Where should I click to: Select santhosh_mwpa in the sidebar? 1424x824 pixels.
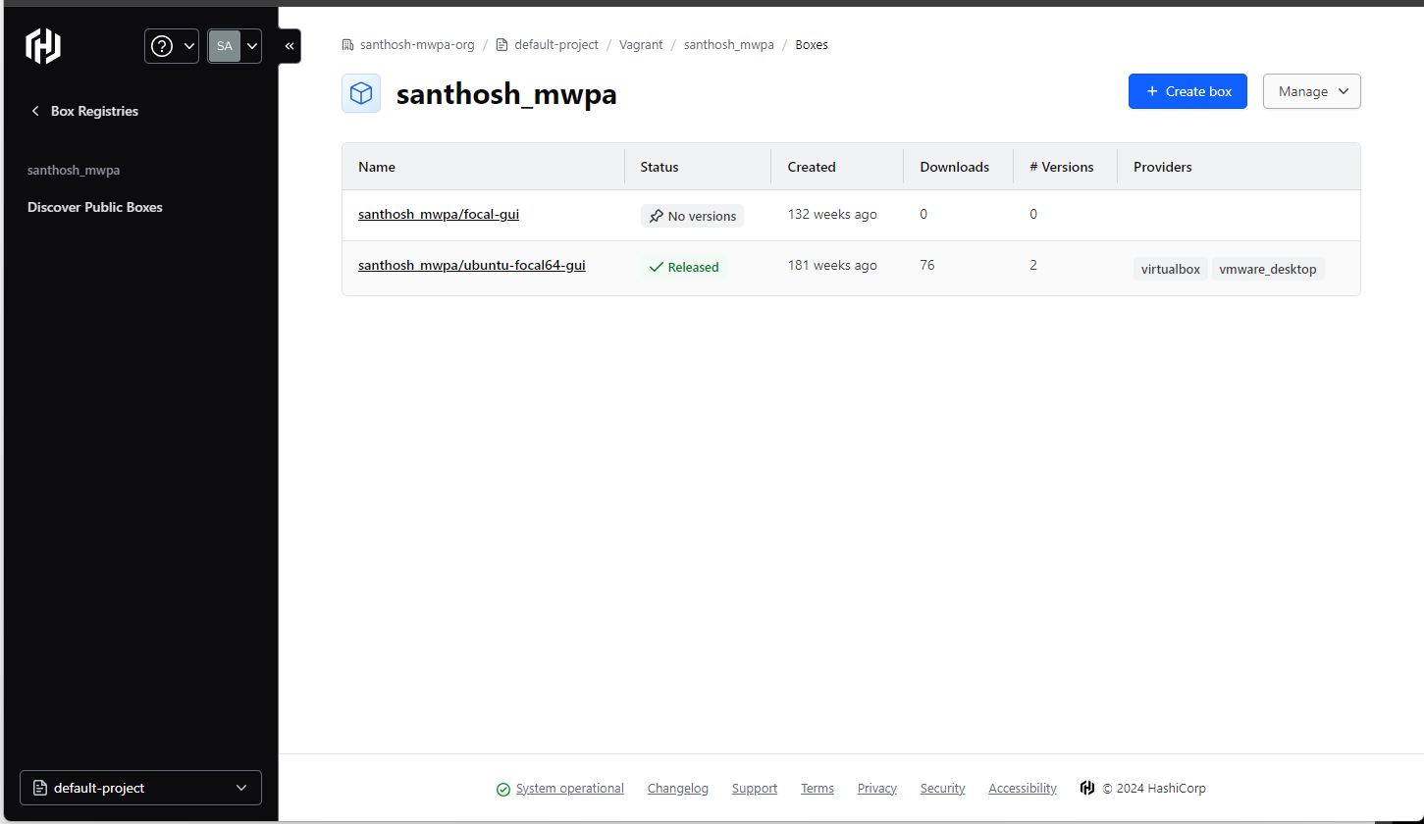coord(74,170)
